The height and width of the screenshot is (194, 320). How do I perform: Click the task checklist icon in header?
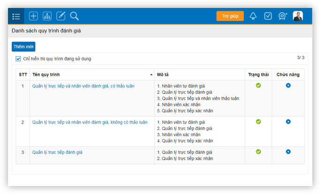click(x=268, y=16)
